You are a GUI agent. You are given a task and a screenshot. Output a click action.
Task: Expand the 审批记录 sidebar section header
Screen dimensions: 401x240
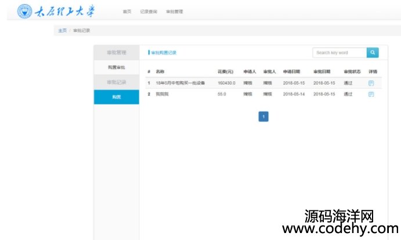(116, 82)
